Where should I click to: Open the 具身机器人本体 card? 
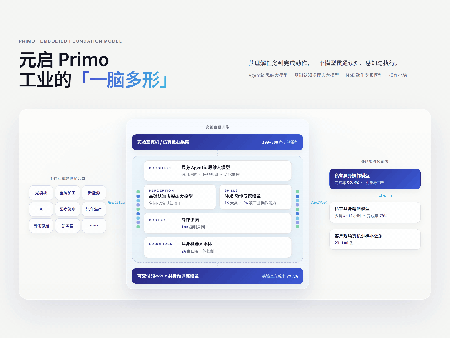click(x=217, y=247)
